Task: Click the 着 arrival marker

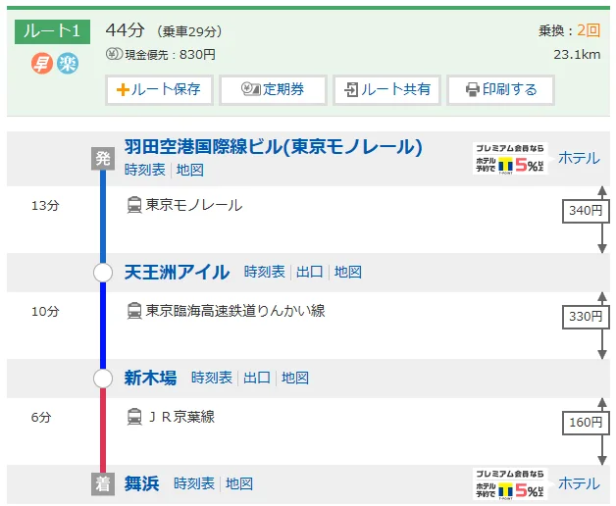Action: (x=103, y=484)
